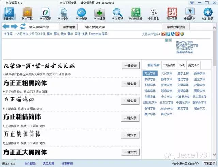Click the scrollbar down arrow at bottom right
The height and width of the screenshot is (167, 218).
click(214, 154)
